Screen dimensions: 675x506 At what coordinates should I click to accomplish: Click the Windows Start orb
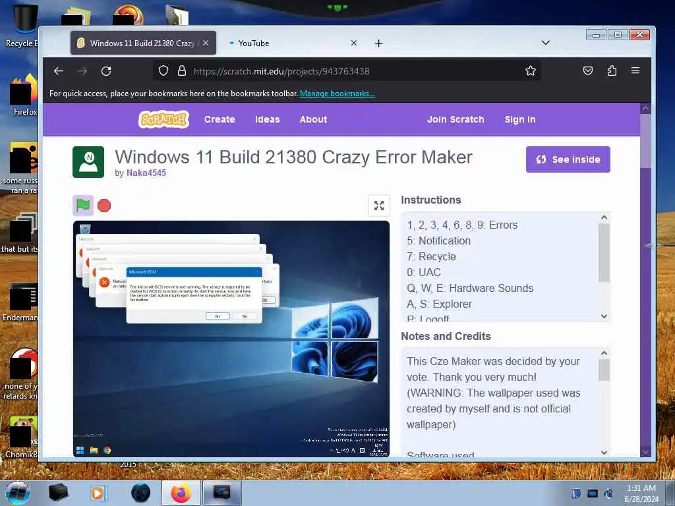point(18,493)
